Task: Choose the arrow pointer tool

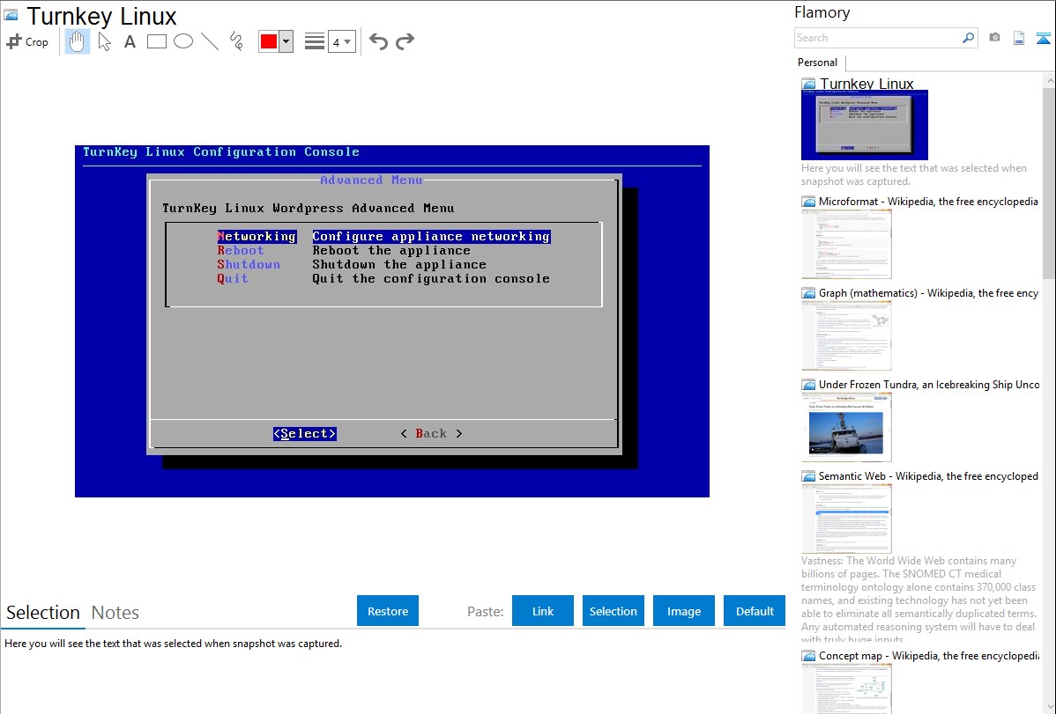Action: (104, 41)
